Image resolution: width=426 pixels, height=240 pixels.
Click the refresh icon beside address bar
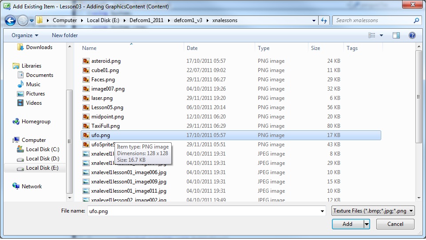click(324, 20)
